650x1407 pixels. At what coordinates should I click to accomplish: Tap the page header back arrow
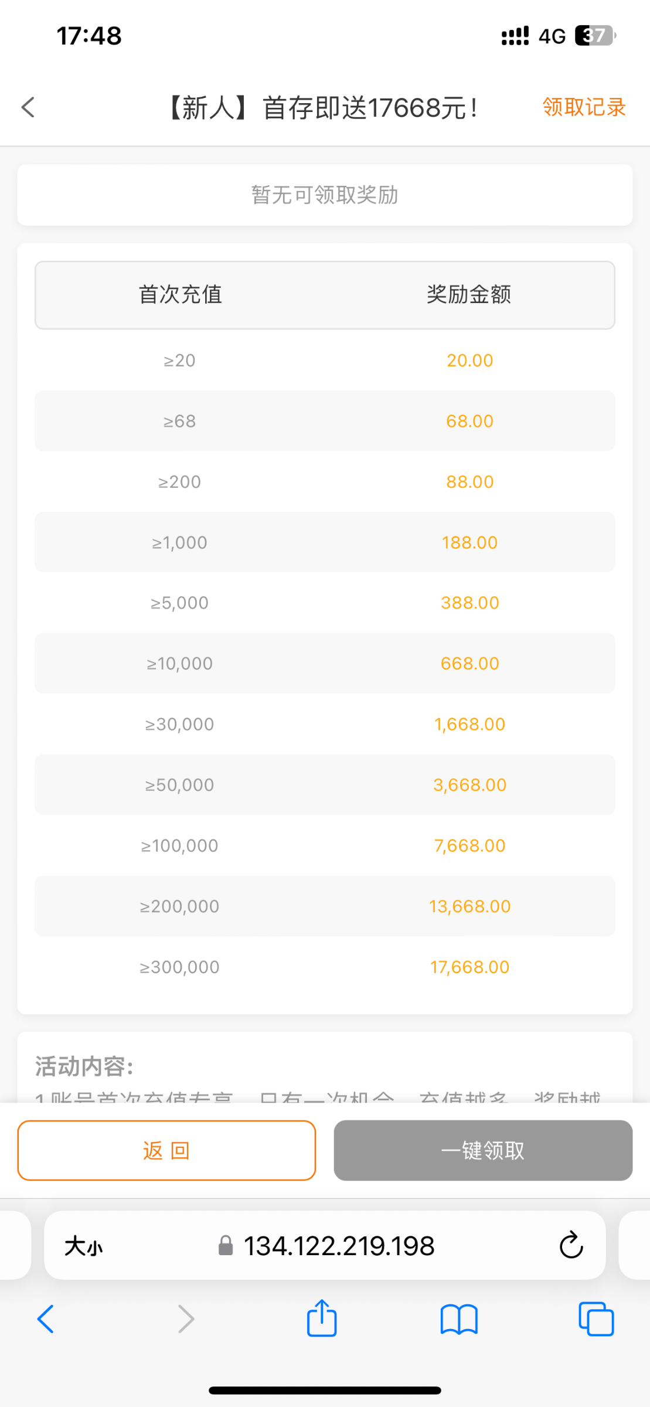tap(28, 107)
